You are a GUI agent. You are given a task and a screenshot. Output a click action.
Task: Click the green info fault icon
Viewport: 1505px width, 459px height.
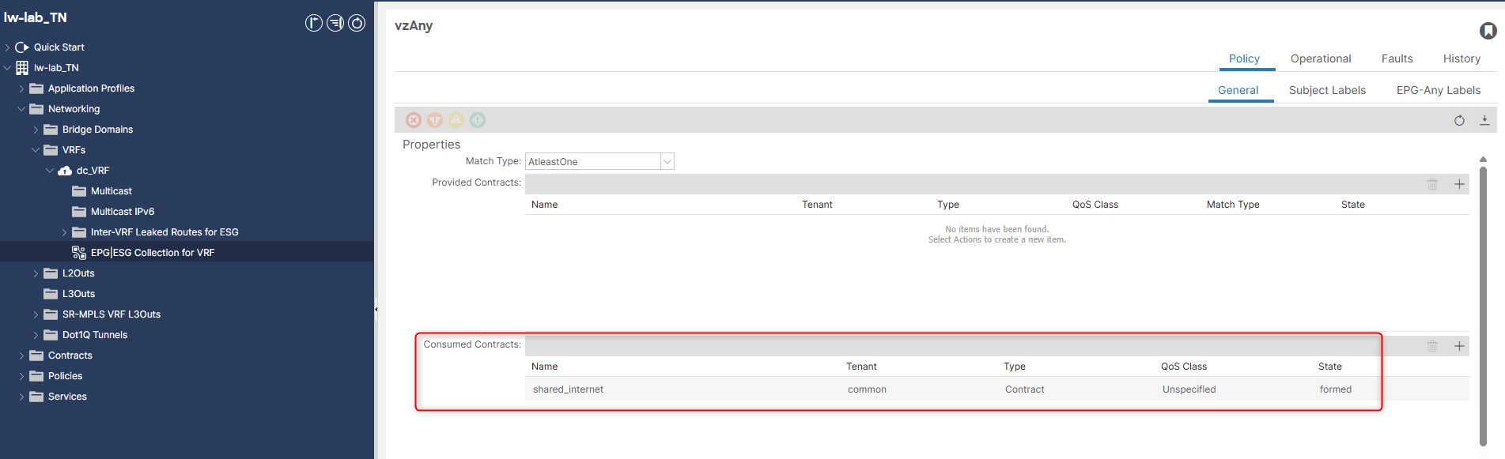coord(478,120)
